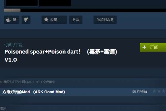Click the star rating on ARK Good Mod row

point(159,91)
